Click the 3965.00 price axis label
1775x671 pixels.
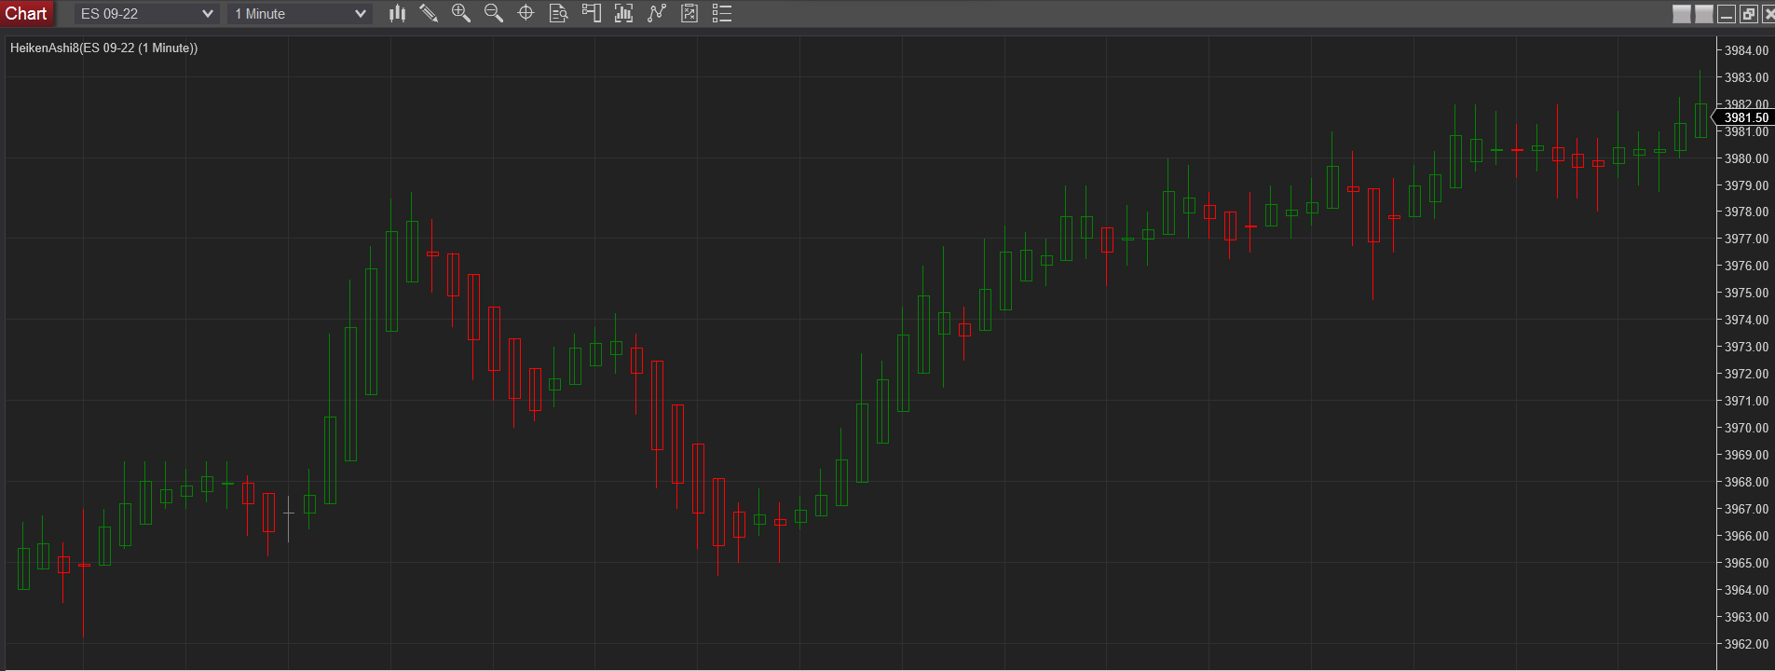coord(1746,563)
